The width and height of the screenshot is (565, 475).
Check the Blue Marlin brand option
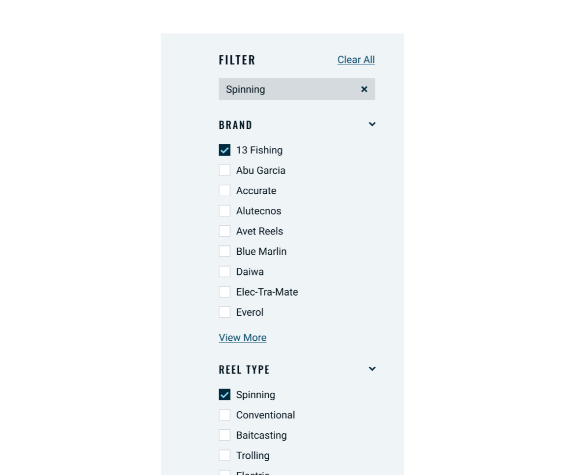tap(225, 251)
